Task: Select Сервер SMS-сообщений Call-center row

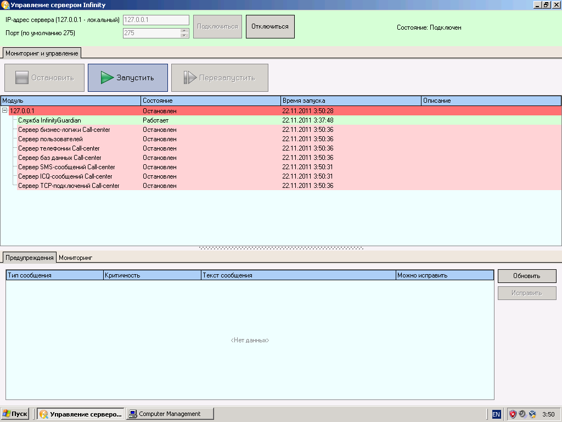Action: pyautogui.click(x=289, y=167)
